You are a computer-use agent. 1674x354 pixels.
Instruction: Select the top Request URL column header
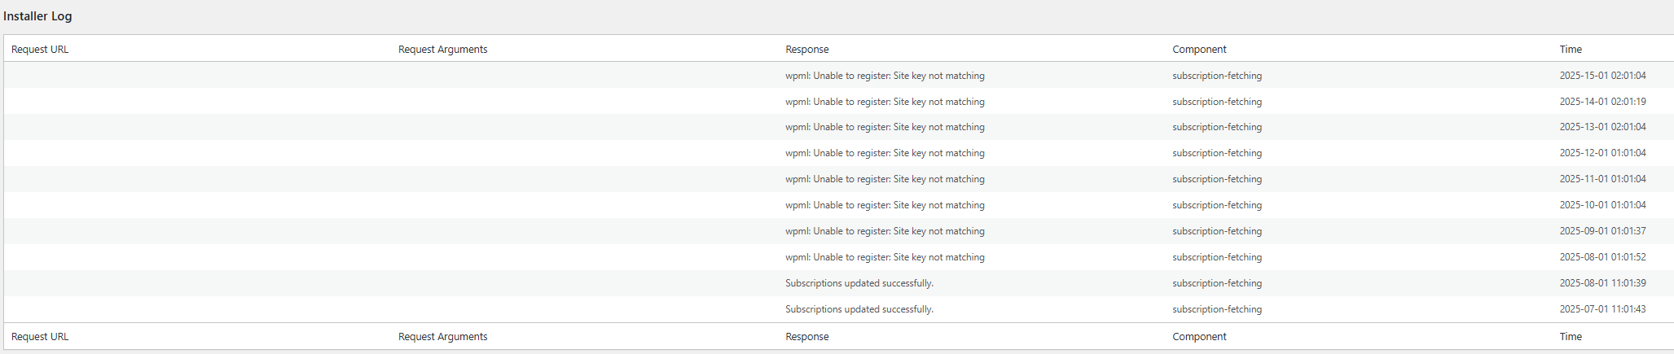(x=40, y=50)
